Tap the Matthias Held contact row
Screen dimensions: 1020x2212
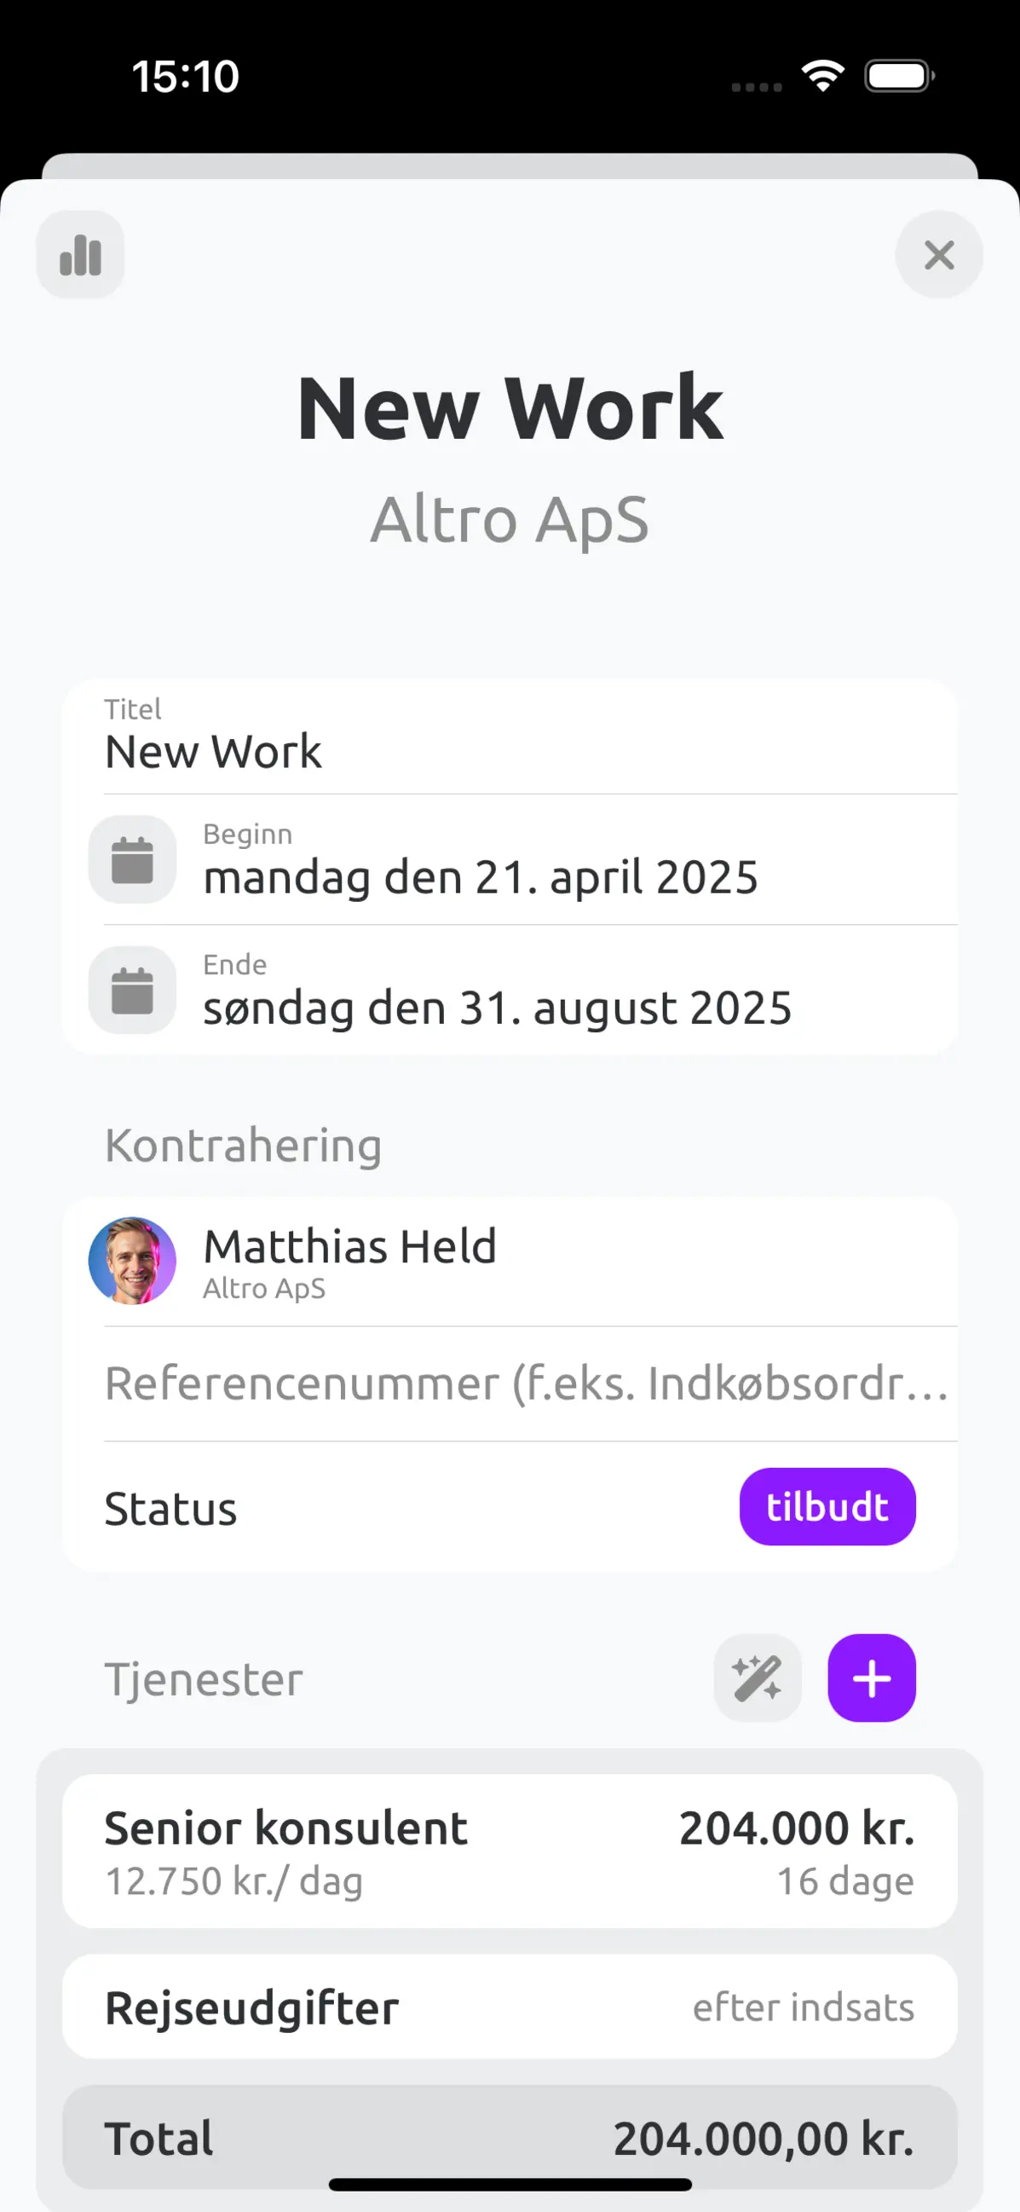click(x=510, y=1261)
